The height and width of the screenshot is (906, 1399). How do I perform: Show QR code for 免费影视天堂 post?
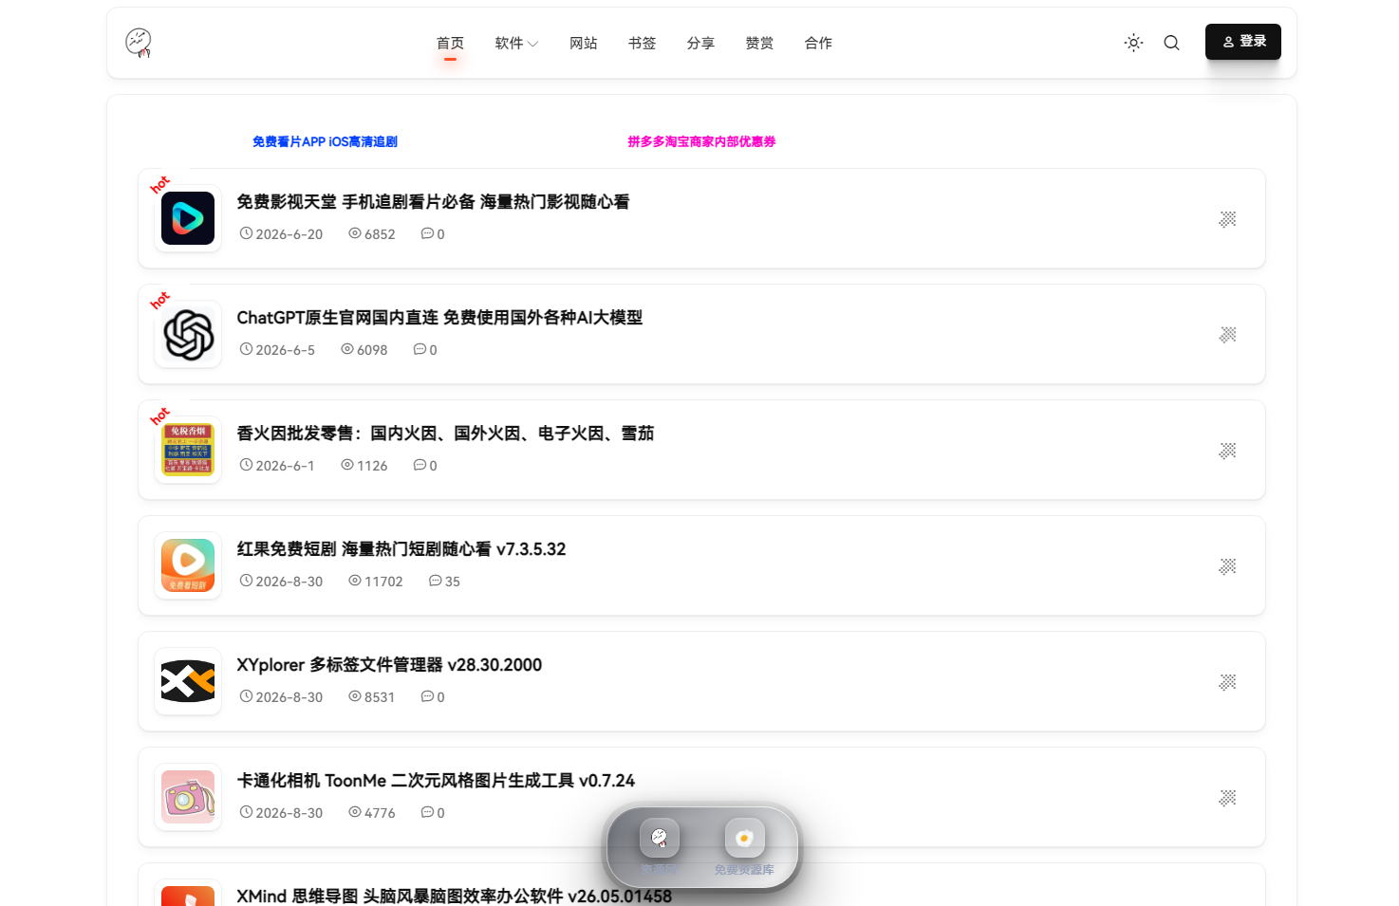(1227, 219)
